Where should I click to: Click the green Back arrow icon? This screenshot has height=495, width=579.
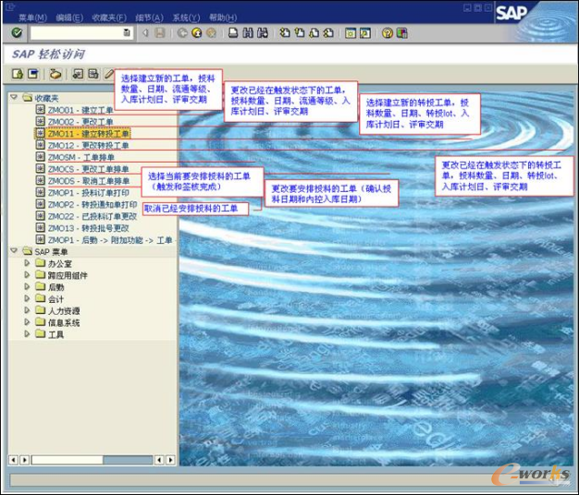pos(182,33)
